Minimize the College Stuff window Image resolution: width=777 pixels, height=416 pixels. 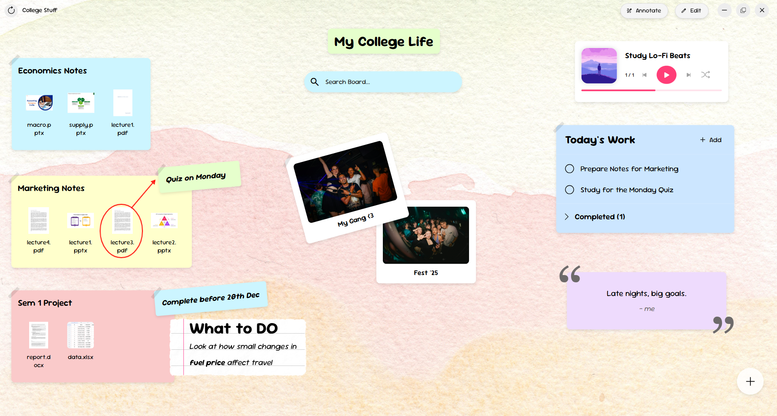pos(724,10)
